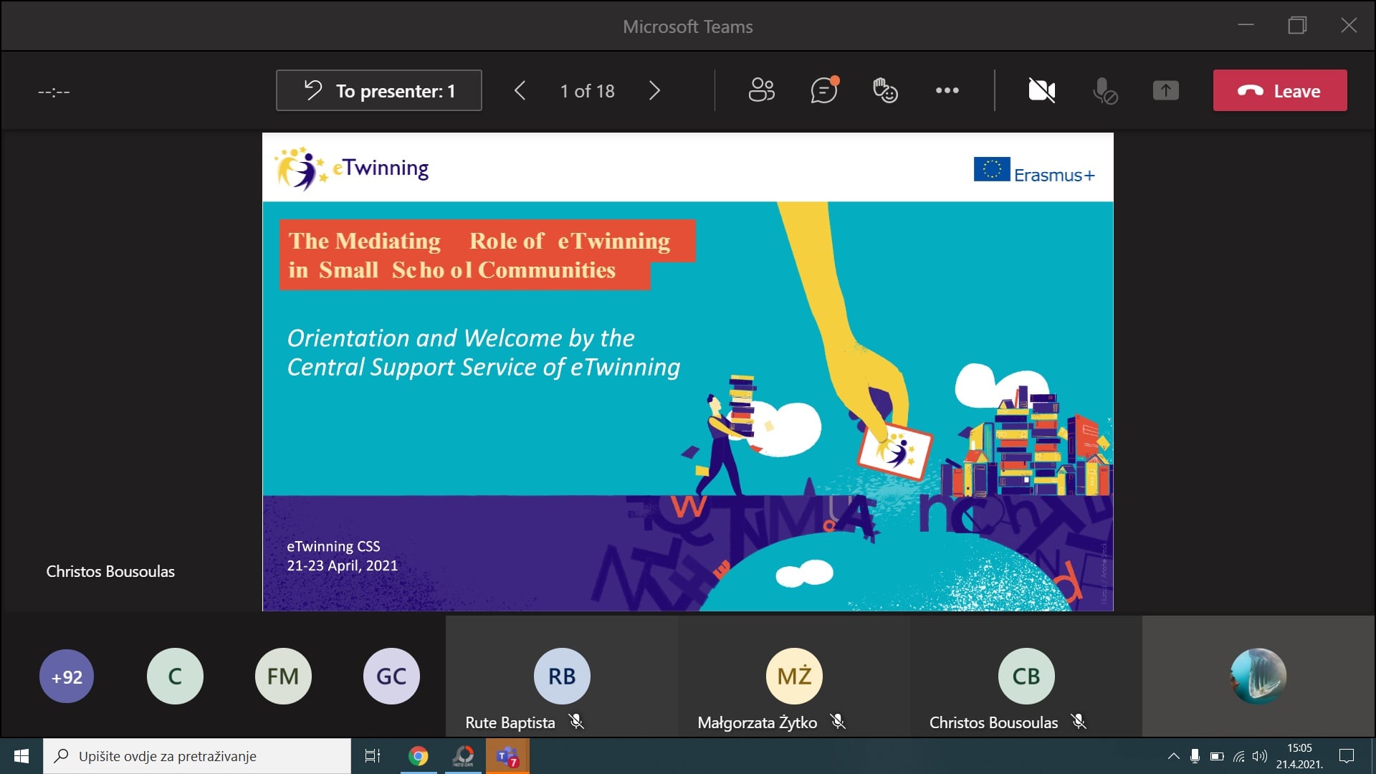Open the +92 more participants avatar
Viewport: 1376px width, 774px height.
pos(67,677)
